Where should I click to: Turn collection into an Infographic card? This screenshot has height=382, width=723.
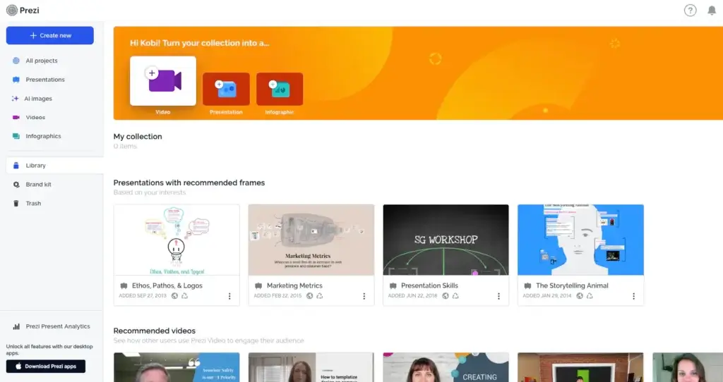click(280, 89)
